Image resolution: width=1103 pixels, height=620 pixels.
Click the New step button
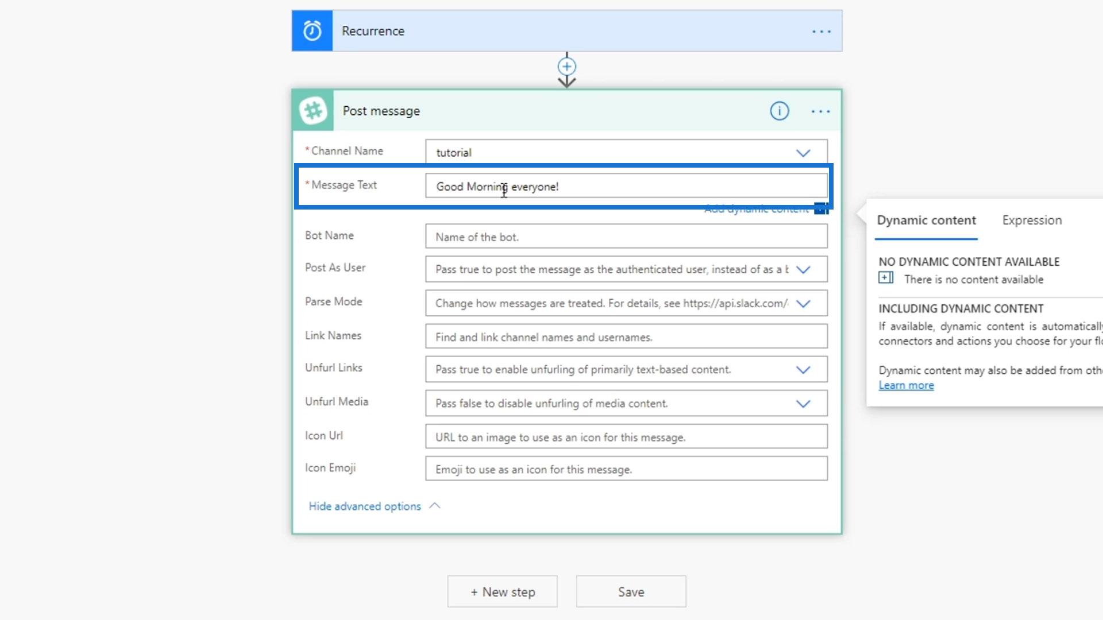click(503, 592)
